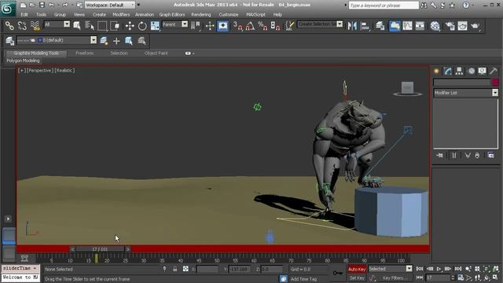Toggle 3D Snaps
This screenshot has width=503, height=283.
237,26
